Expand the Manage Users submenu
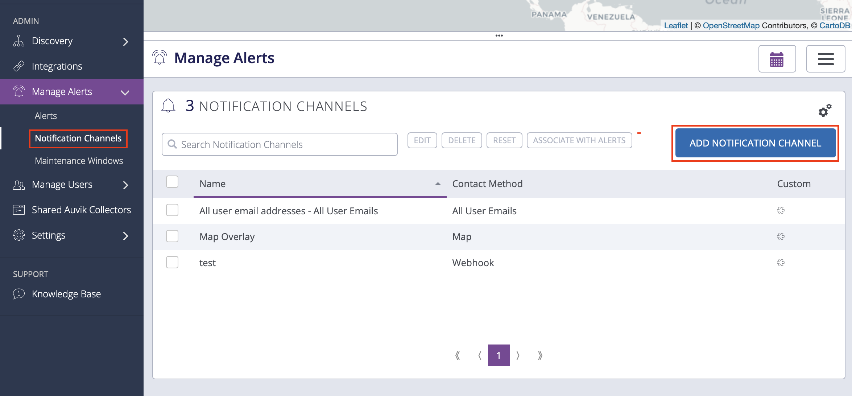 (125, 185)
